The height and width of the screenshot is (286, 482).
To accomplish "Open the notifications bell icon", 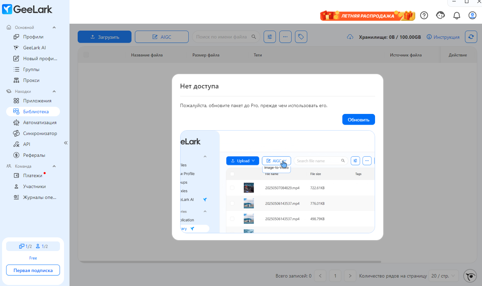I will click(457, 15).
